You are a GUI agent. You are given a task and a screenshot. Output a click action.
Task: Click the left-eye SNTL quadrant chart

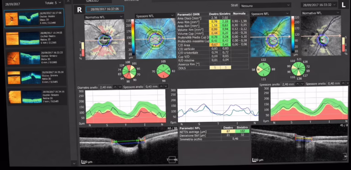click(263, 69)
